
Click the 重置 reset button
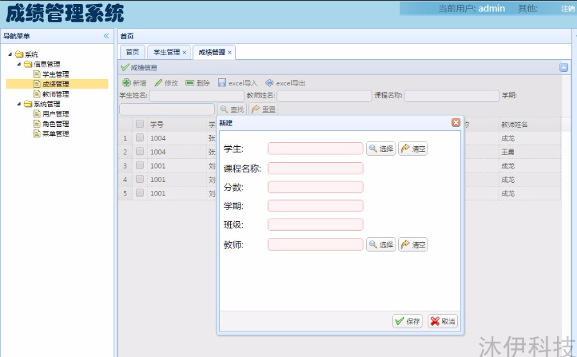(x=263, y=110)
